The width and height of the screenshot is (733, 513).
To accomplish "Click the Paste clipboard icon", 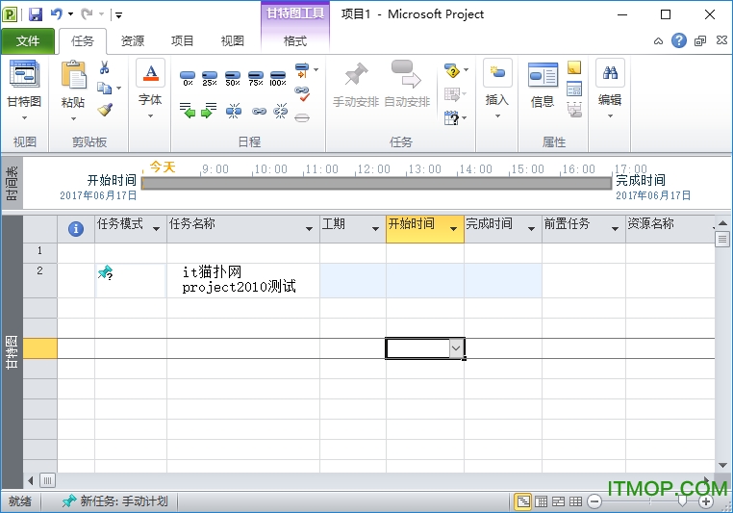I will coord(73,75).
